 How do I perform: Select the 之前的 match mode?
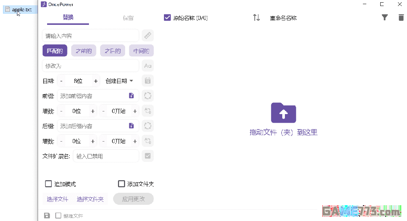(83, 50)
